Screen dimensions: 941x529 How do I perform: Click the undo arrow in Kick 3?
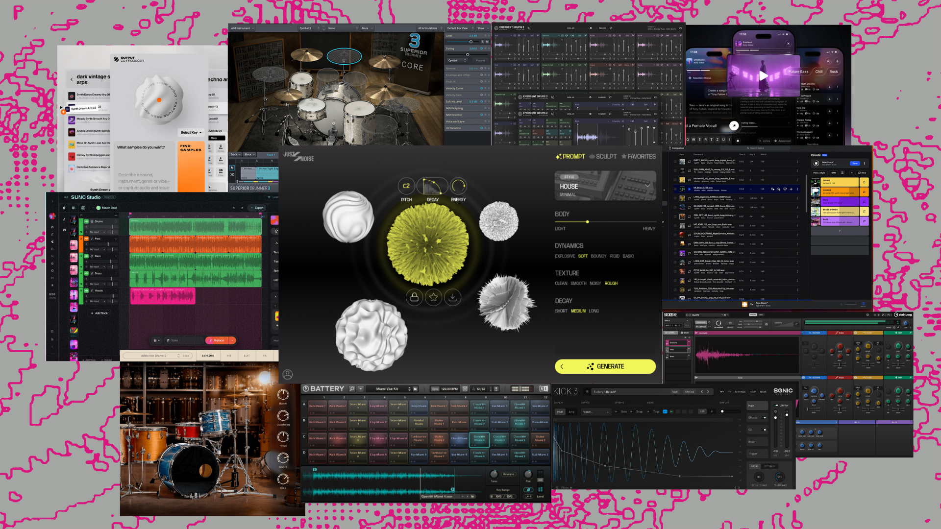722,392
